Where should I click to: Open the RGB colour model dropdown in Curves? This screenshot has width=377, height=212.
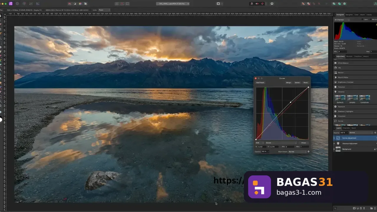(260, 143)
